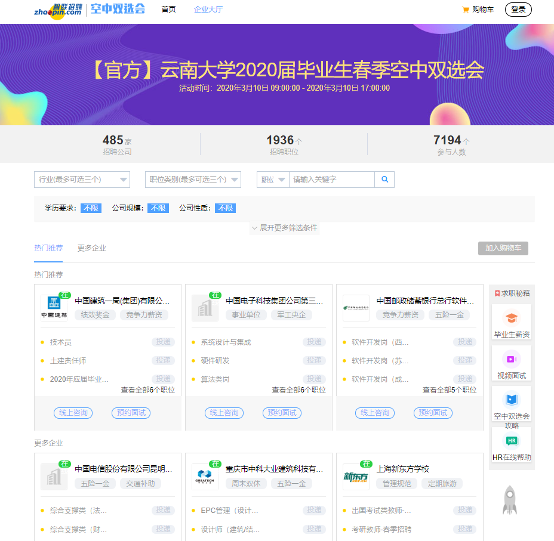Viewport: 554px width, 541px height.
Task: Open the 视频面试 video icon
Action: [512, 359]
